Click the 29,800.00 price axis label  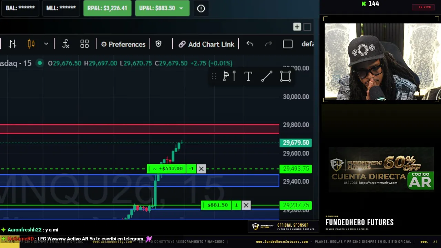click(x=296, y=125)
